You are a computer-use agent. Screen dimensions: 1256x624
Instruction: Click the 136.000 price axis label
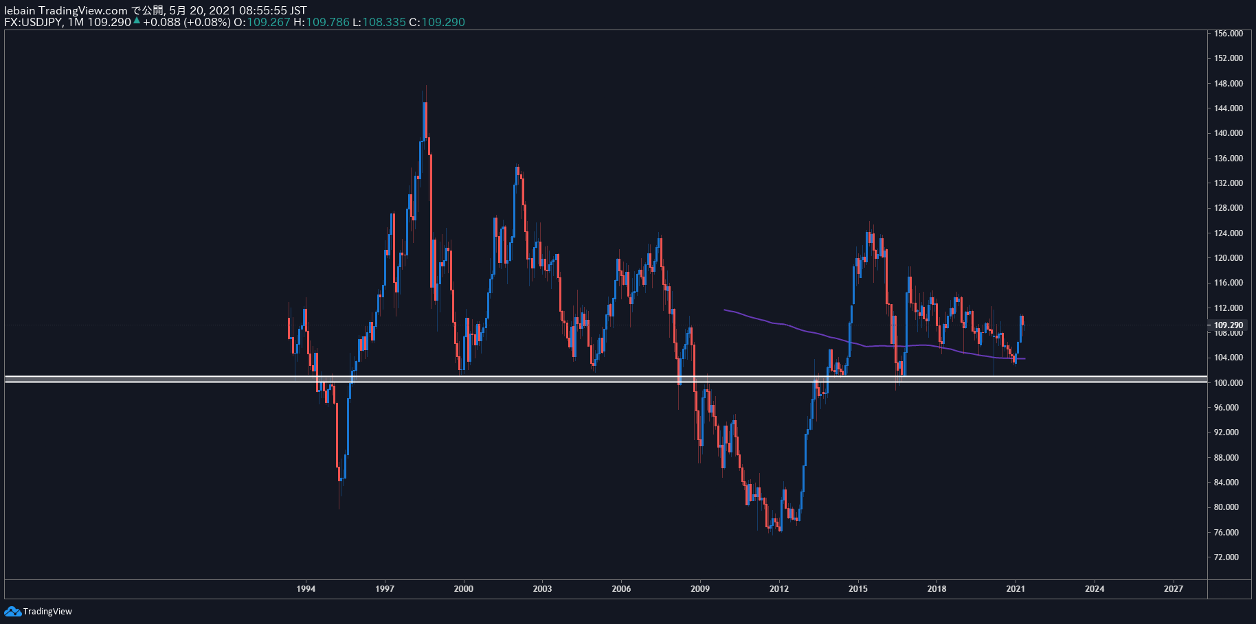tap(1229, 158)
